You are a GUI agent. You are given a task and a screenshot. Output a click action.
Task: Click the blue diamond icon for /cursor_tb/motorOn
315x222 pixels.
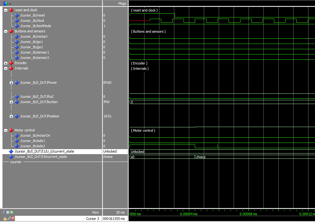[x=17, y=136]
